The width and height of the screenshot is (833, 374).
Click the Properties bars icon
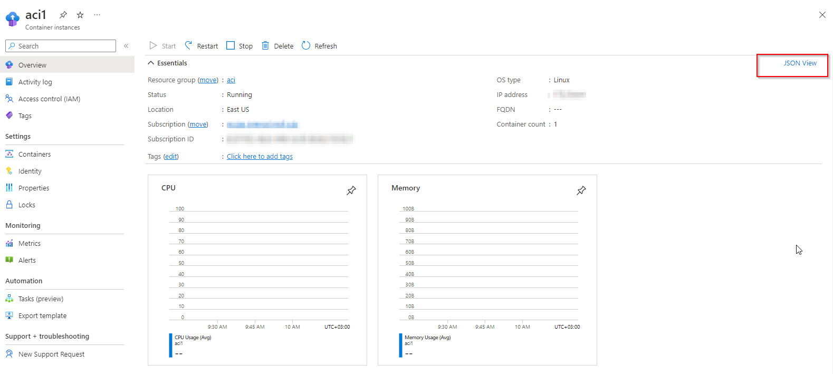pos(9,188)
